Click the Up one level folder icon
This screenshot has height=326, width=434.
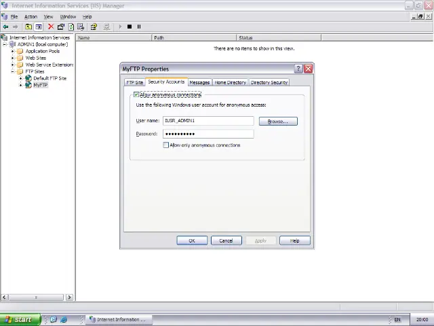click(x=28, y=27)
